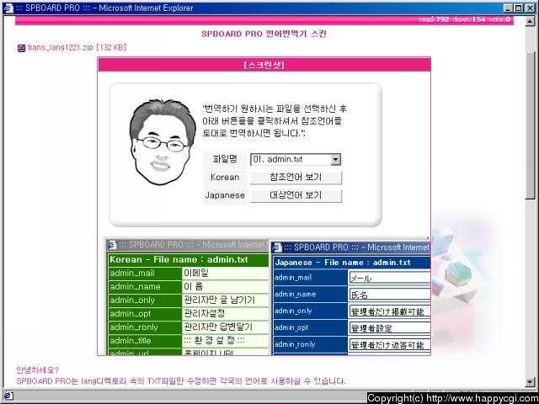Click the Internet Explorer icon in title bar
Screen dimensions: 539x404
(8, 8)
